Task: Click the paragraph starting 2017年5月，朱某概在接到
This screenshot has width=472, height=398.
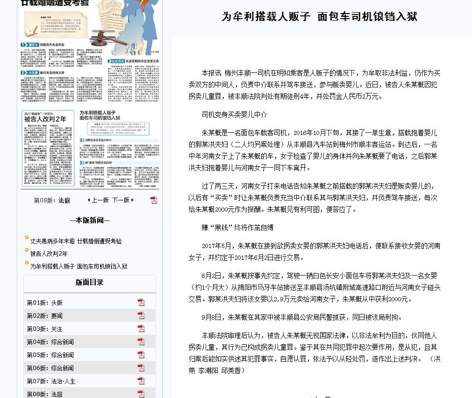Action: pyautogui.click(x=314, y=251)
